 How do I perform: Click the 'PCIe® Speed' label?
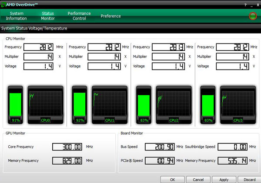click(x=132, y=160)
